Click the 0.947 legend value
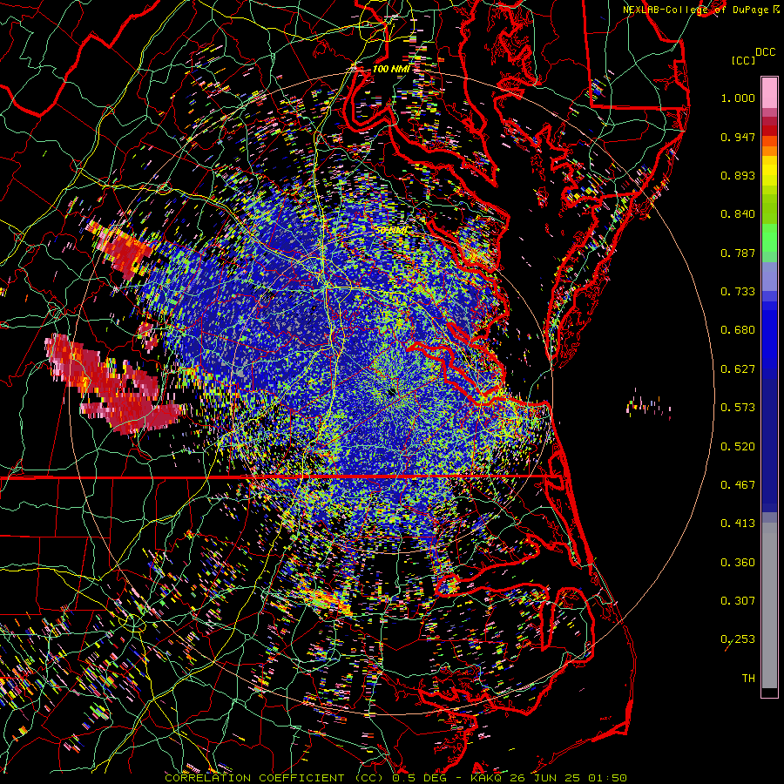Viewport: 784px width, 784px height. (738, 137)
